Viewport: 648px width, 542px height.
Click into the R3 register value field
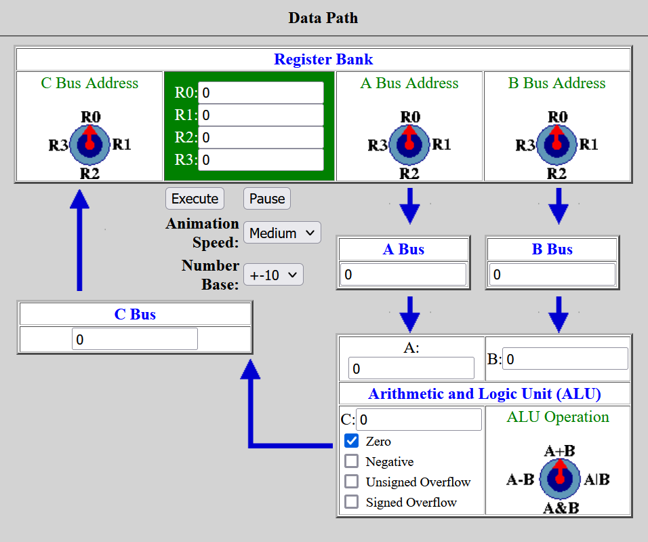click(261, 159)
